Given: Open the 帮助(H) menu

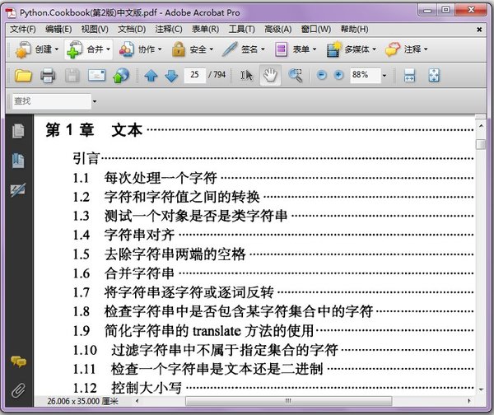Looking at the screenshot, I should point(354,30).
